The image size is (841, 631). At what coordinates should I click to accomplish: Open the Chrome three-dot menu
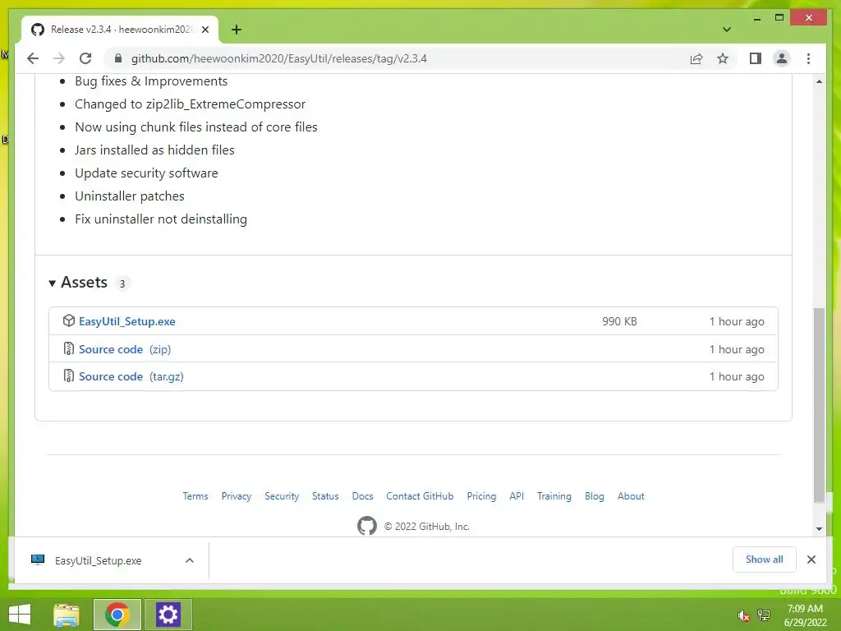point(808,58)
